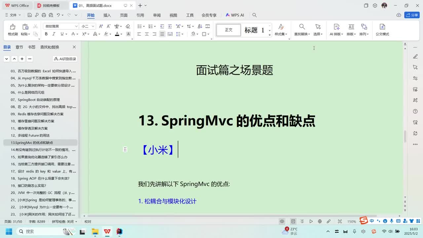Click the Clear Formatting eraser icon
Viewport: 423px width, 238px height.
click(128, 26)
